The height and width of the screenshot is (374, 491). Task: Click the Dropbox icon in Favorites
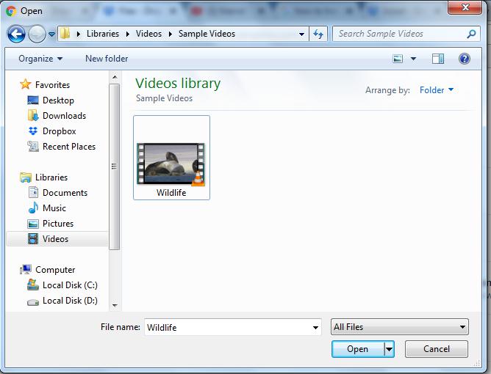click(33, 131)
